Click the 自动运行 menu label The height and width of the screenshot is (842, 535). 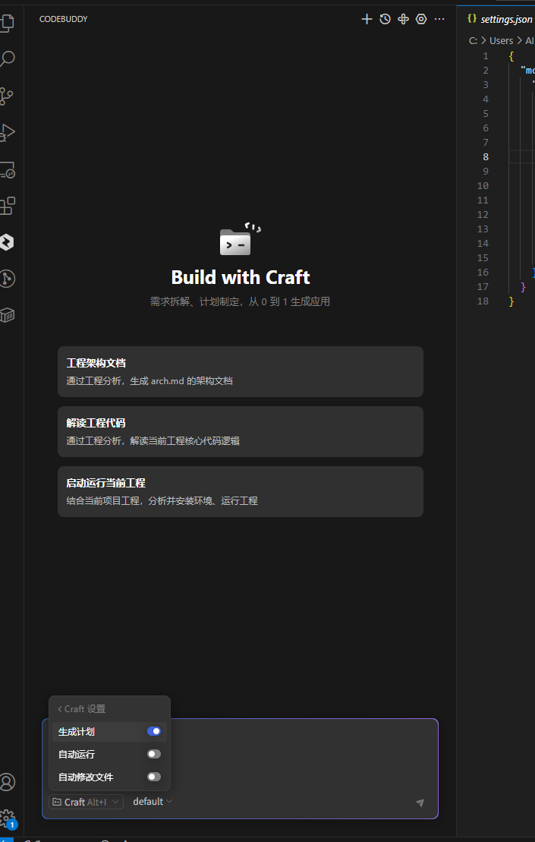click(77, 755)
